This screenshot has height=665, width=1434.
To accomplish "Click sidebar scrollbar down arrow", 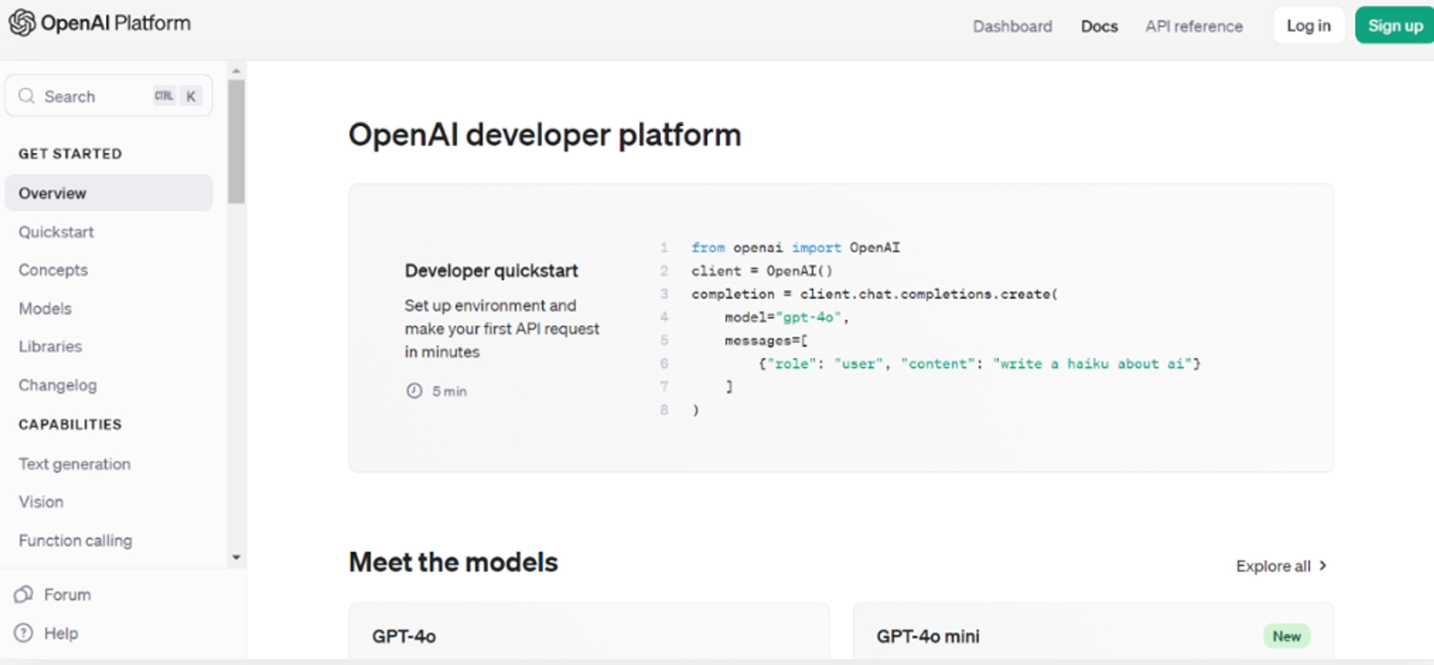I will (x=236, y=557).
